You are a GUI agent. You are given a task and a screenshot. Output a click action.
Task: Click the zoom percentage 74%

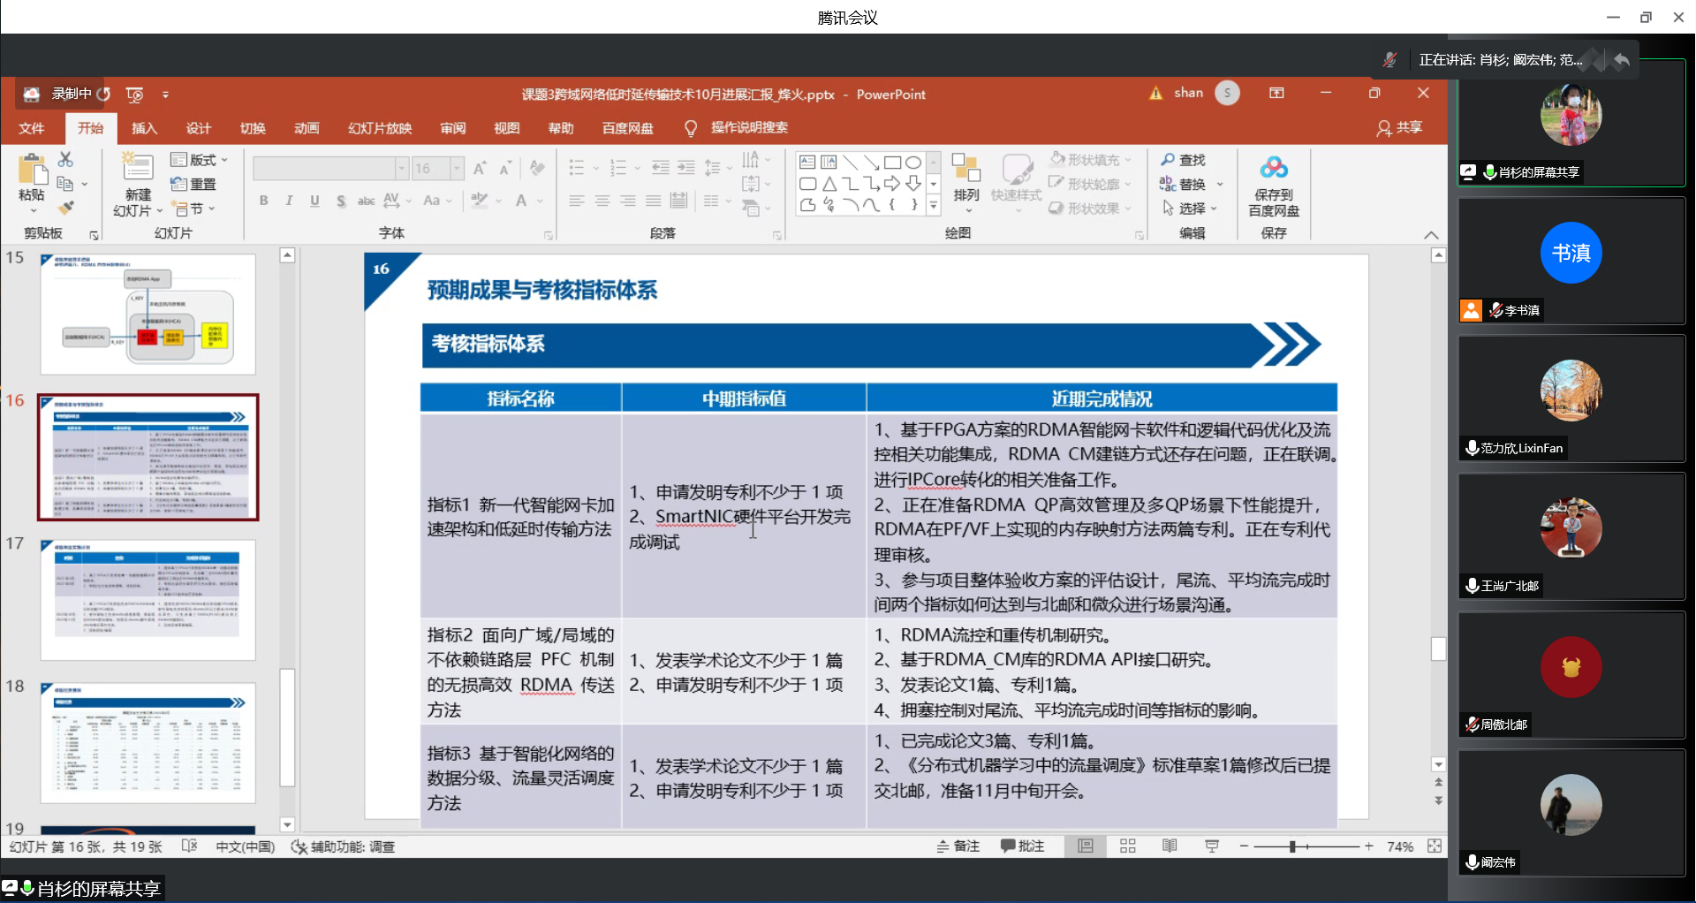1399,846
